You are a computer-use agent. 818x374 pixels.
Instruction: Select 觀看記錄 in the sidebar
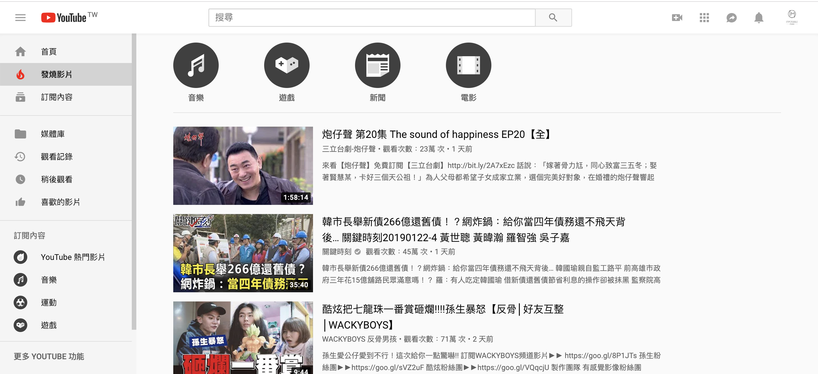pos(66,157)
